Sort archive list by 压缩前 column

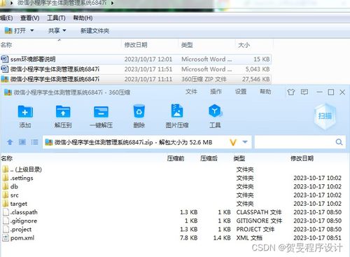coord(176,158)
